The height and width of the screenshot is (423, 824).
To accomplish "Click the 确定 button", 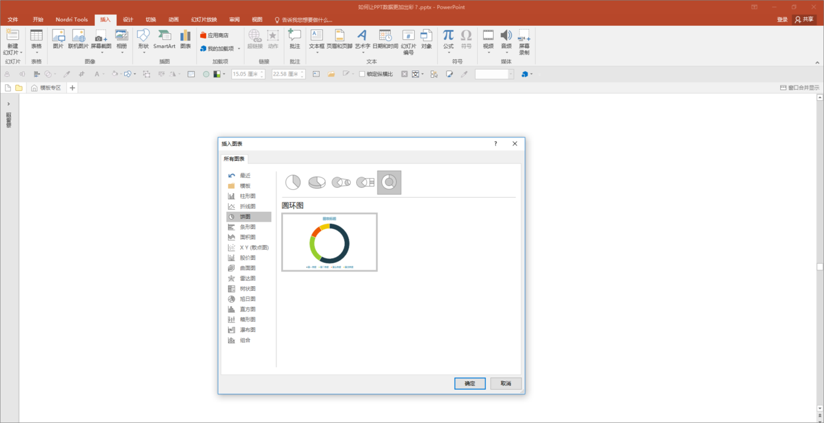I will [x=470, y=384].
